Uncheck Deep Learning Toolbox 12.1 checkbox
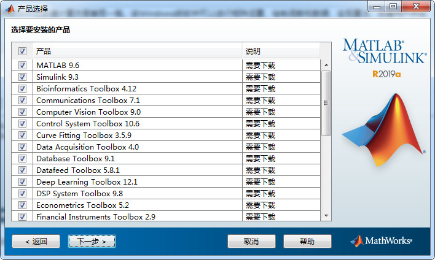This screenshot has height=260, width=435. click(x=22, y=182)
